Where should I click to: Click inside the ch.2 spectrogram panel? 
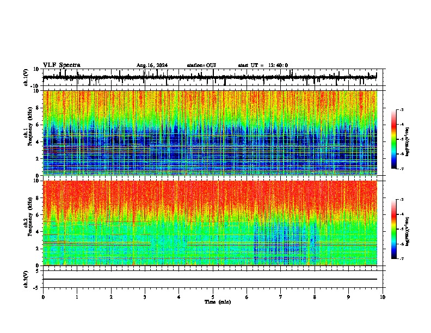tap(210, 223)
